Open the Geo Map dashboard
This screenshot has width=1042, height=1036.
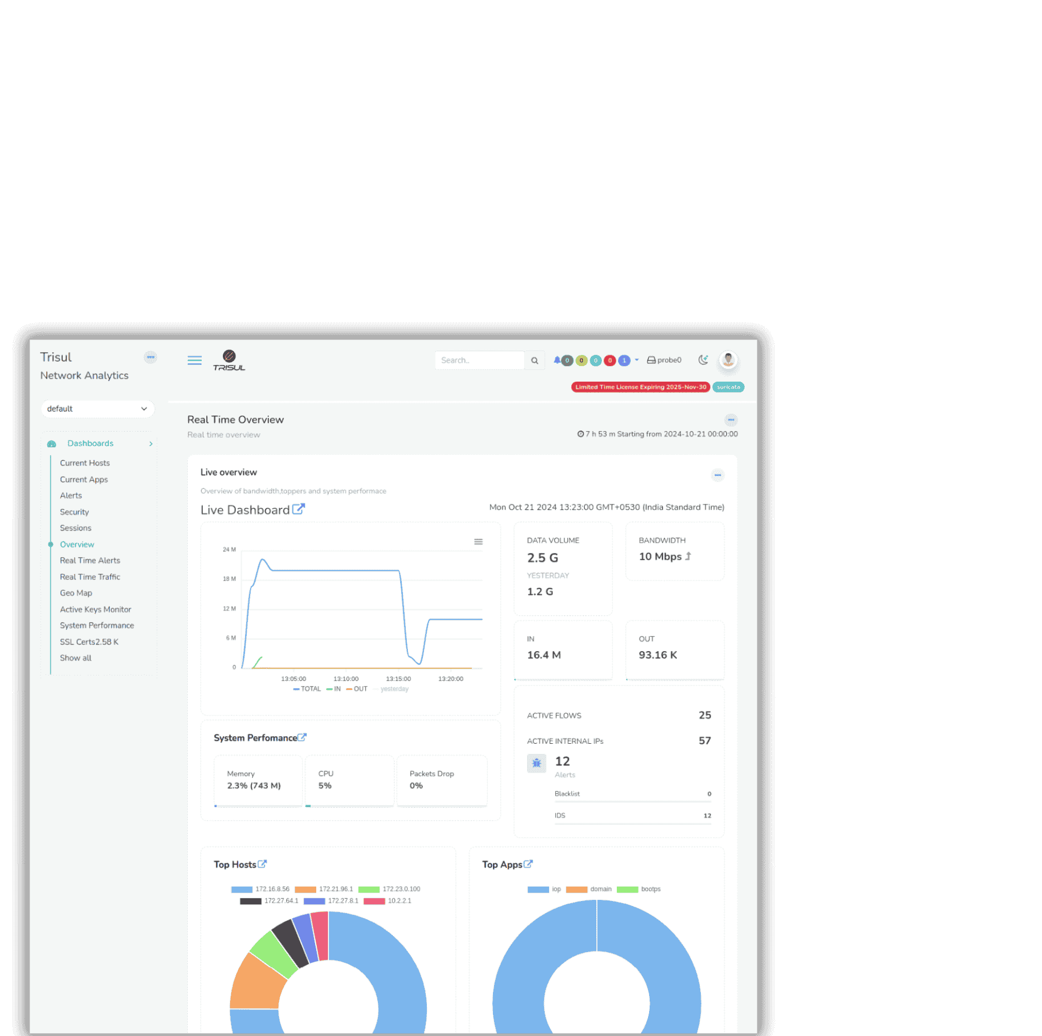pyautogui.click(x=76, y=593)
